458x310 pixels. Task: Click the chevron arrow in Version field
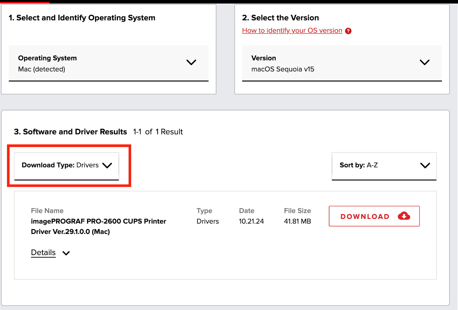tap(425, 62)
